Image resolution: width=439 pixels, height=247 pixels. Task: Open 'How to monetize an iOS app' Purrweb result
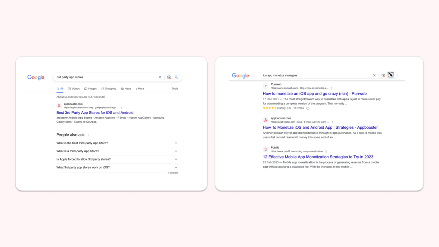coord(315,94)
